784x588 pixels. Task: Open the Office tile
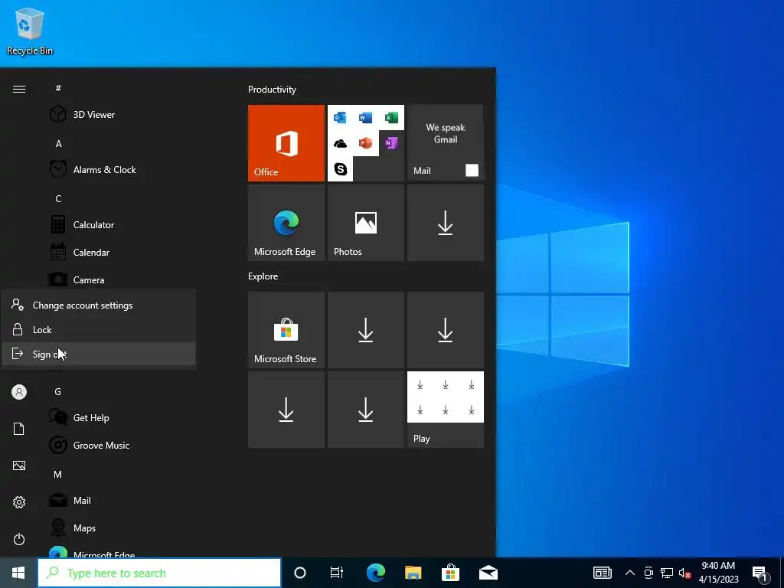point(286,143)
